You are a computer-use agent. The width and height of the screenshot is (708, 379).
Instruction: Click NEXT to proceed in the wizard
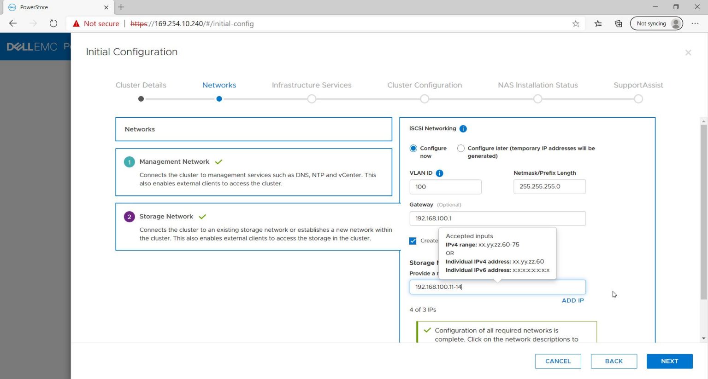(669, 361)
